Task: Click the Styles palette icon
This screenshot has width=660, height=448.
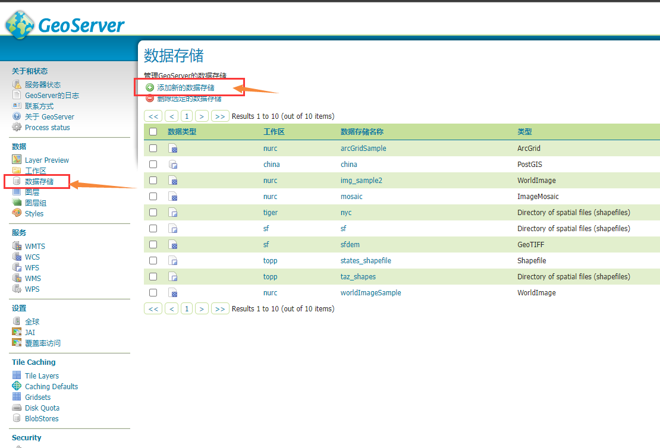Action: (x=17, y=213)
